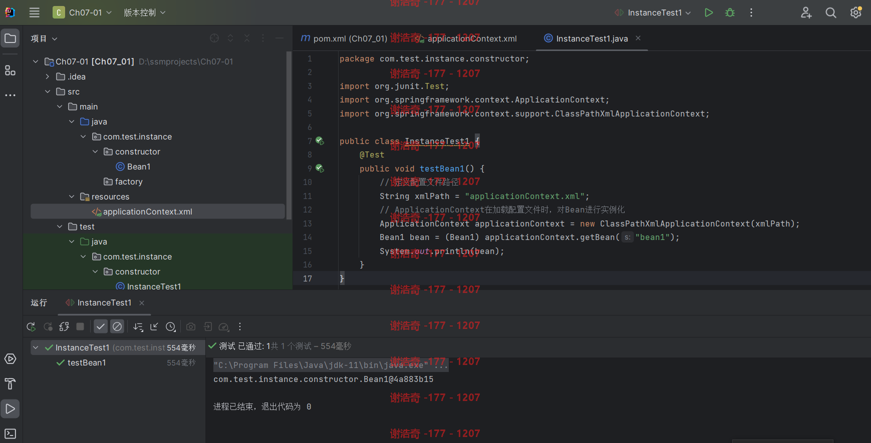The image size is (871, 443).
Task: Open the code with me user icon
Action: click(806, 12)
